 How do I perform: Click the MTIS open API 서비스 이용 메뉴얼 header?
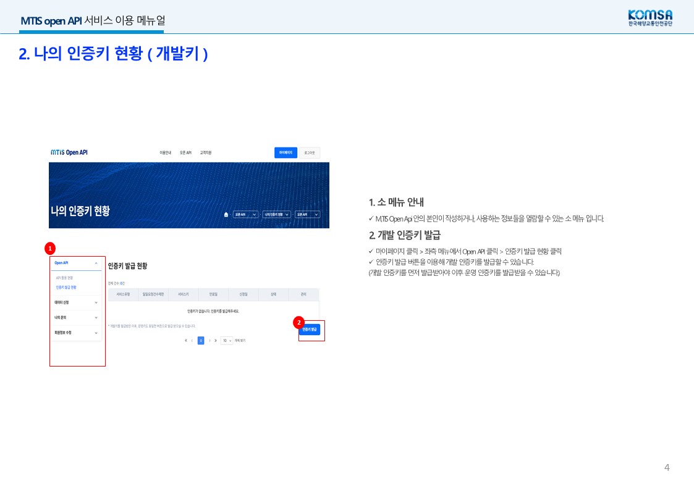click(x=93, y=20)
